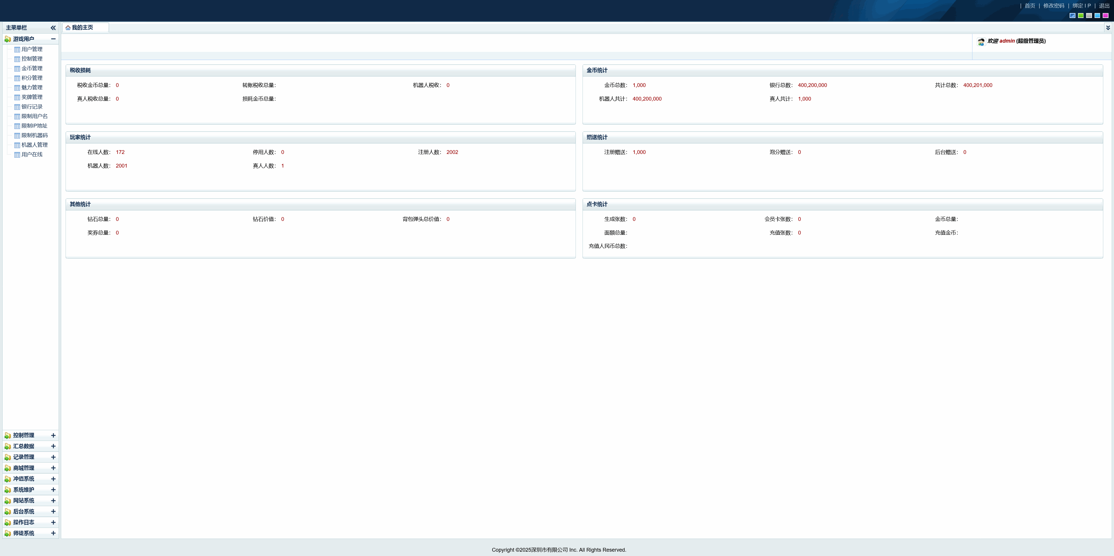
Task: Collapse the 主菜单栏 sidebar with double-chevron
Action: coord(53,28)
